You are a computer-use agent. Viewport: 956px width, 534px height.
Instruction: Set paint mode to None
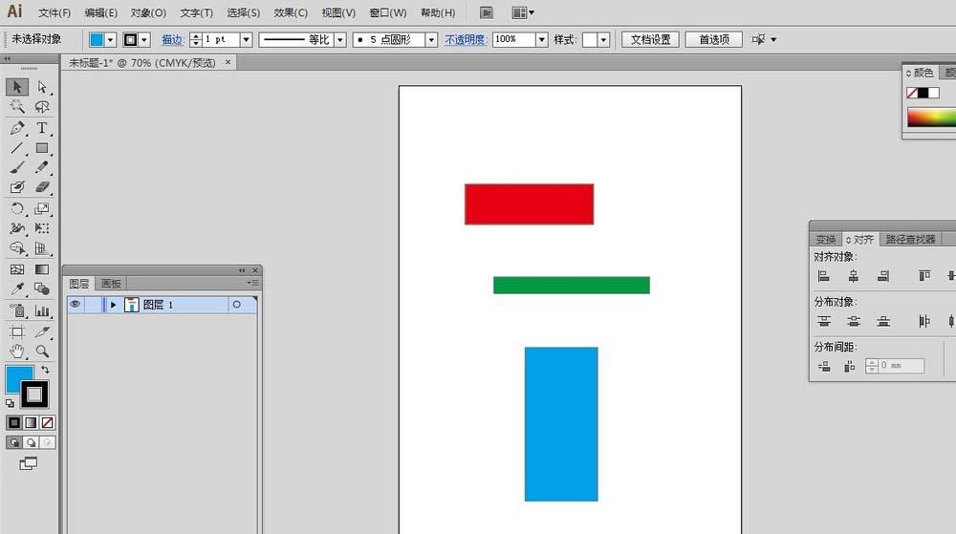coord(47,422)
